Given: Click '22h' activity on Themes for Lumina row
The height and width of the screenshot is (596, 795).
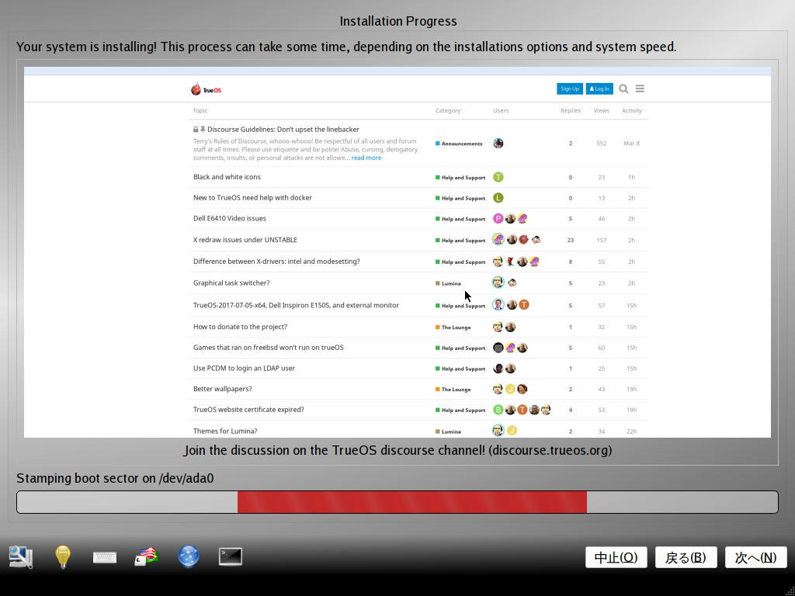Looking at the screenshot, I should 631,431.
